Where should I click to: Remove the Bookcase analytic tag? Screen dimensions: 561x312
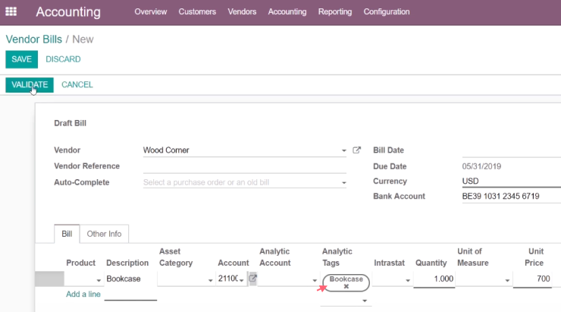(x=346, y=286)
